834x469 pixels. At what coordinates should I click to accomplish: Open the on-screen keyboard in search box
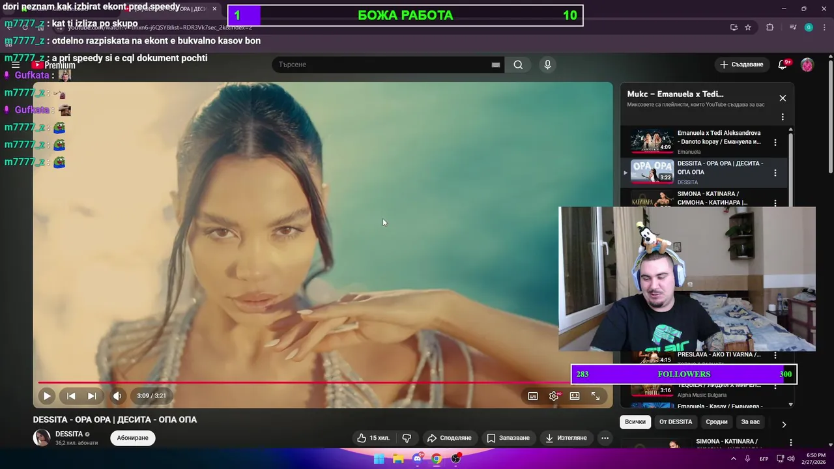coord(496,64)
